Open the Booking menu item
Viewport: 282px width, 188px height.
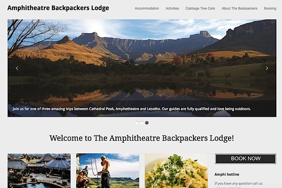point(270,8)
